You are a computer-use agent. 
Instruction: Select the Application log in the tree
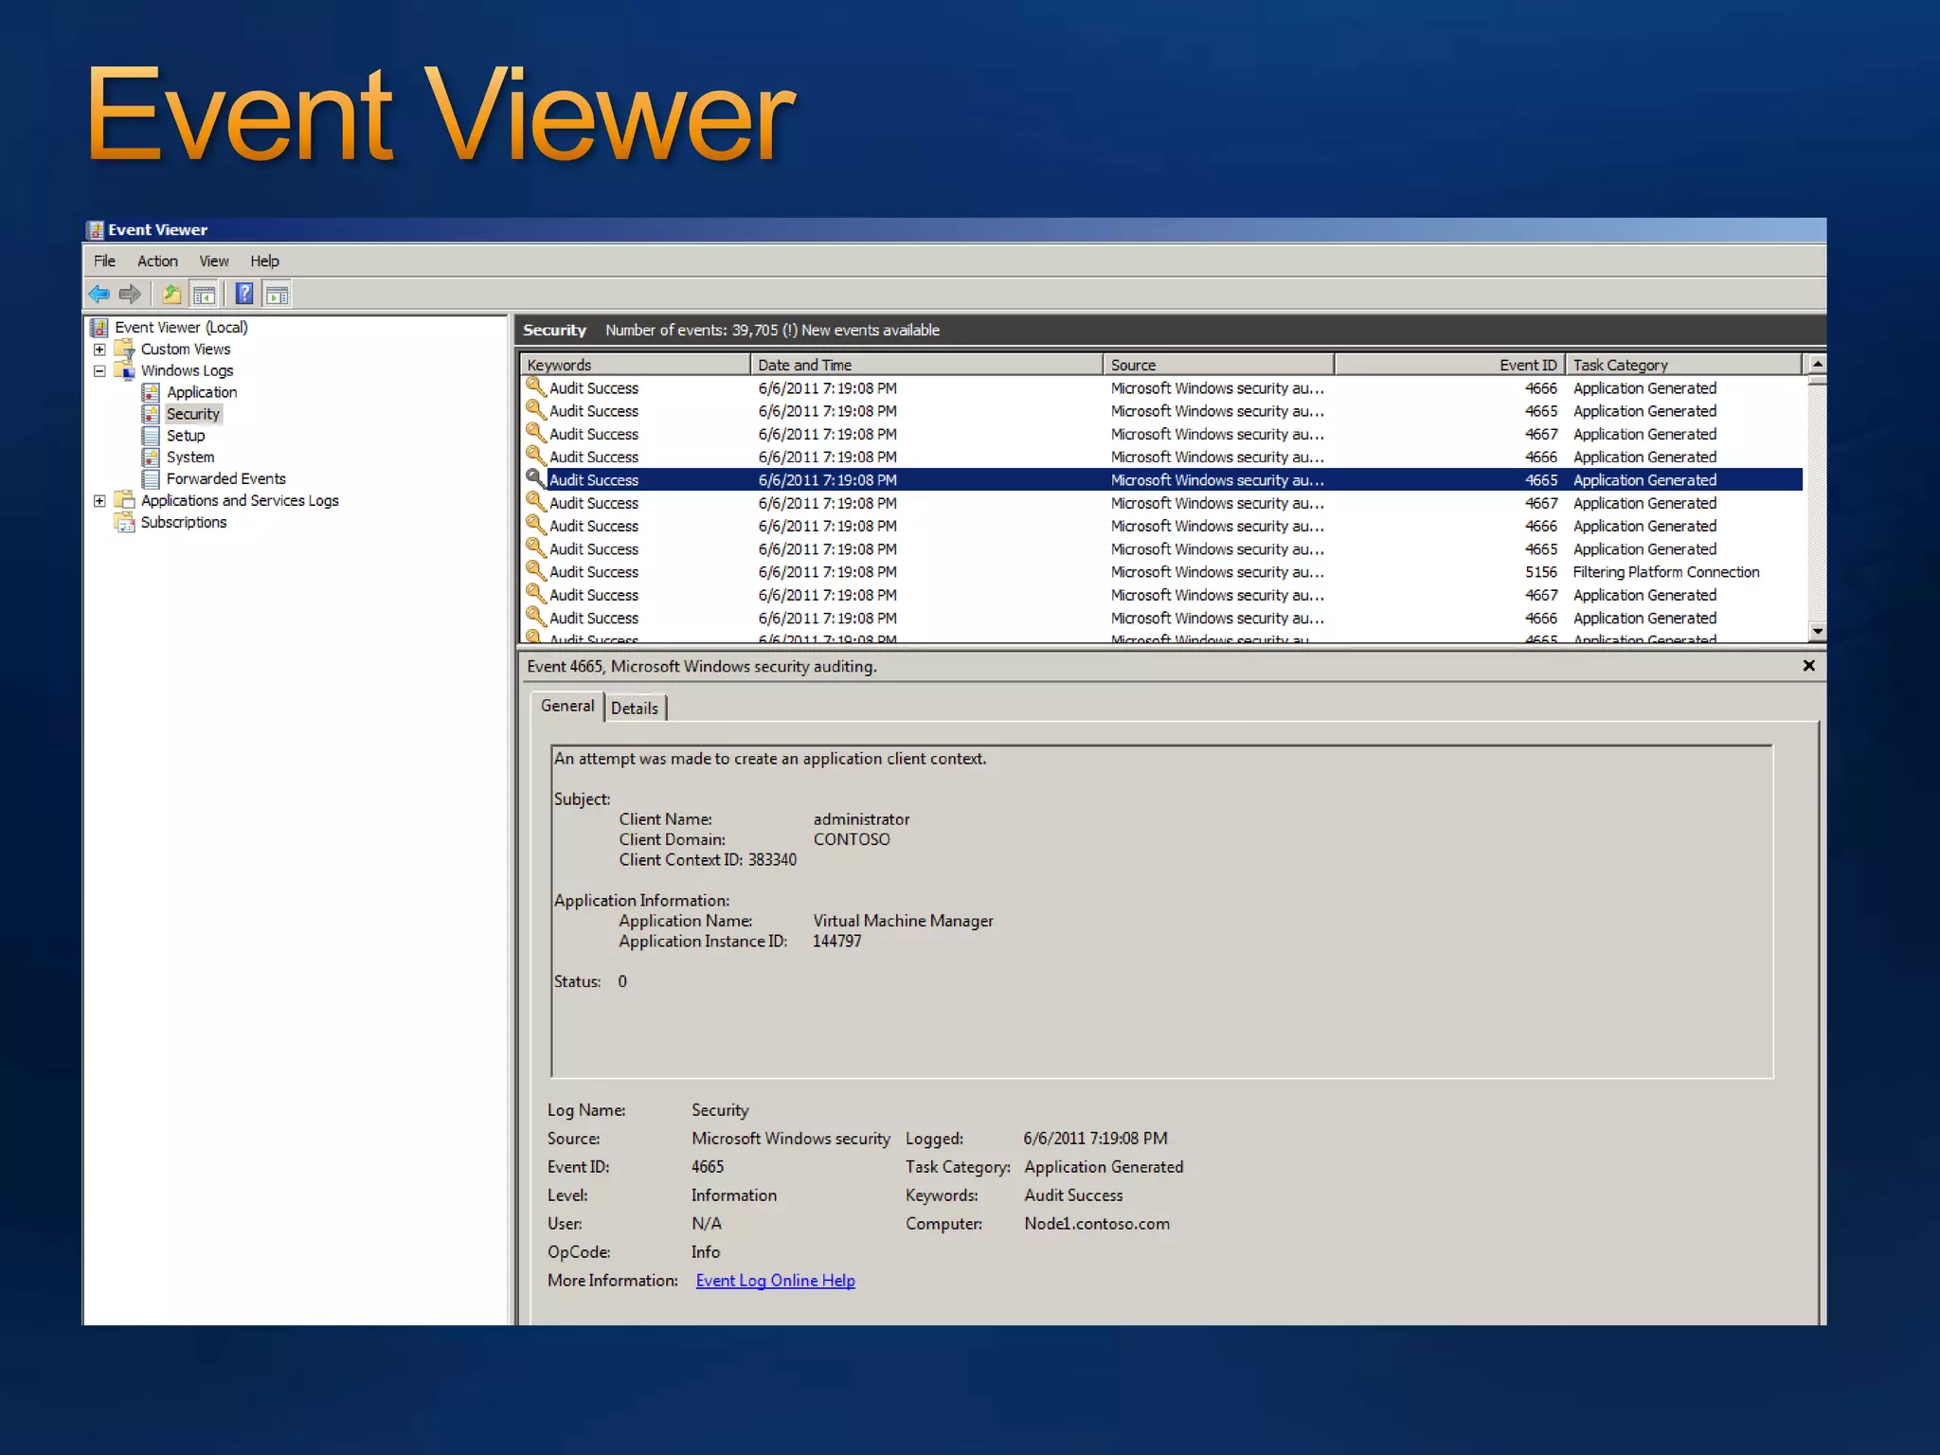click(202, 392)
